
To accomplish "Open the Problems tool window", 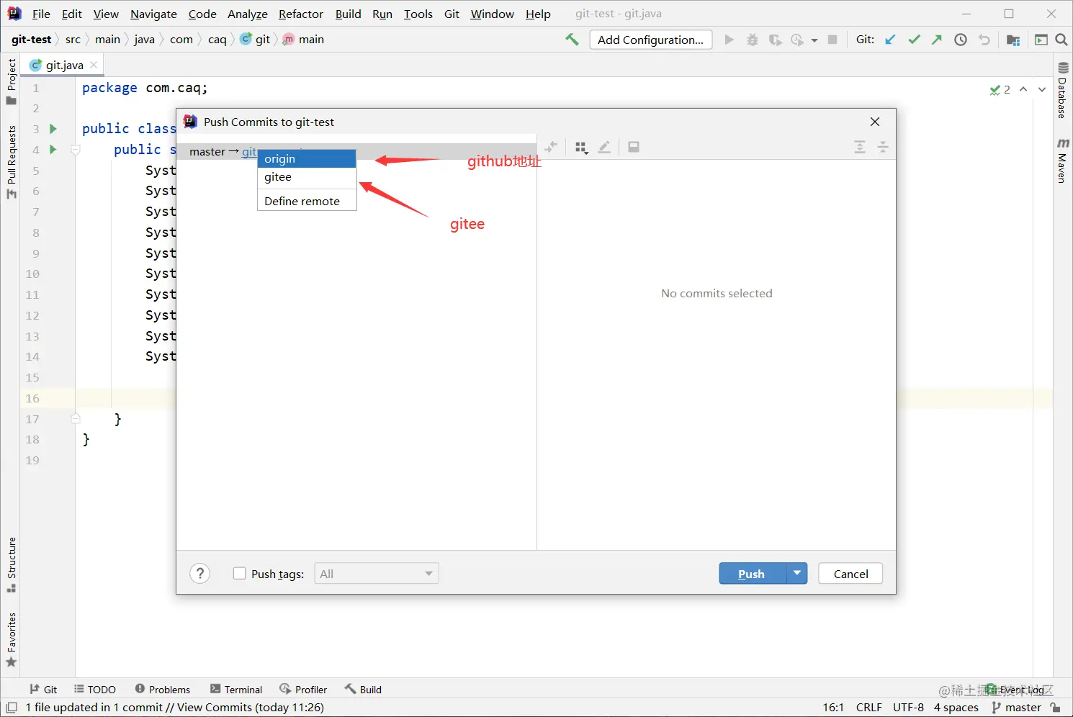I will [x=162, y=689].
